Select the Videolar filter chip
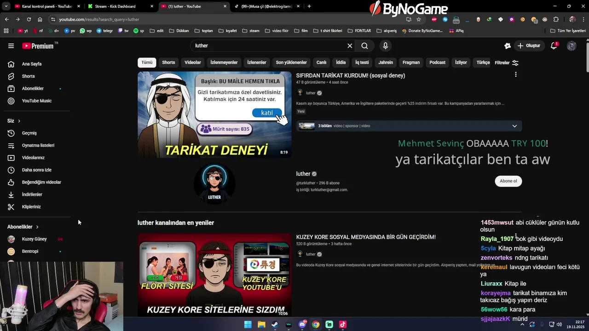This screenshot has height=331, width=589. coord(193,63)
